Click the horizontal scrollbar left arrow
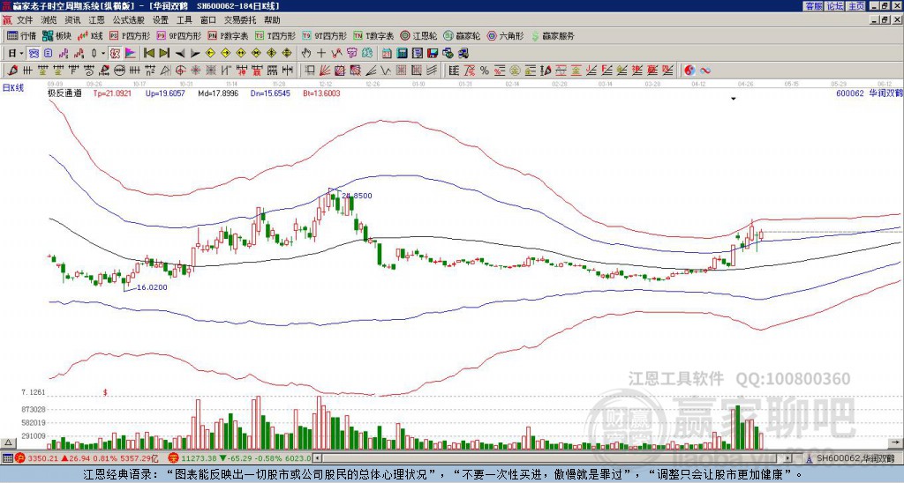The image size is (904, 483). (x=316, y=458)
